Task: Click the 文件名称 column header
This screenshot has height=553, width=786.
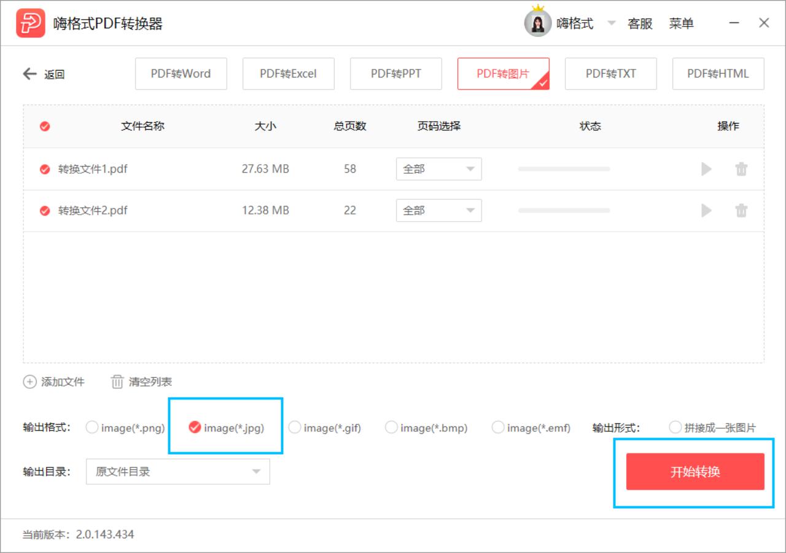Action: point(143,126)
